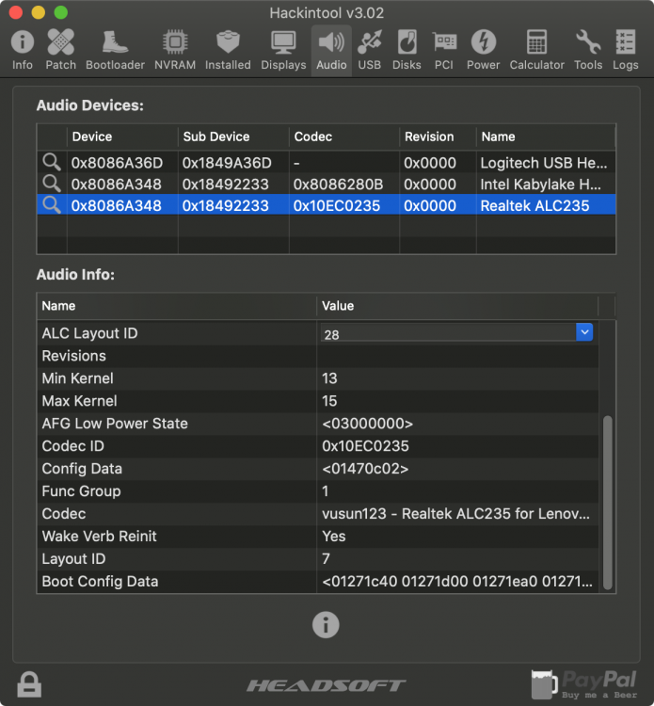Click Config Data value <01470c02>
This screenshot has width=654, height=706.
click(x=365, y=469)
